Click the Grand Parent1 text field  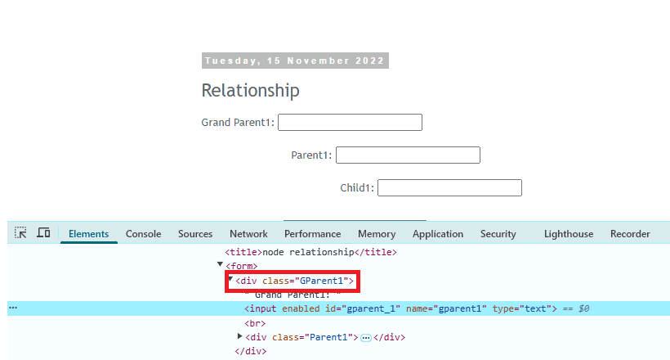[x=350, y=123]
